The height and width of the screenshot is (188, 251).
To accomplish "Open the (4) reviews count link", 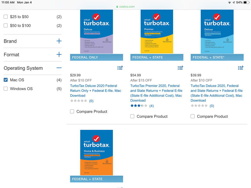I will coord(152,106).
